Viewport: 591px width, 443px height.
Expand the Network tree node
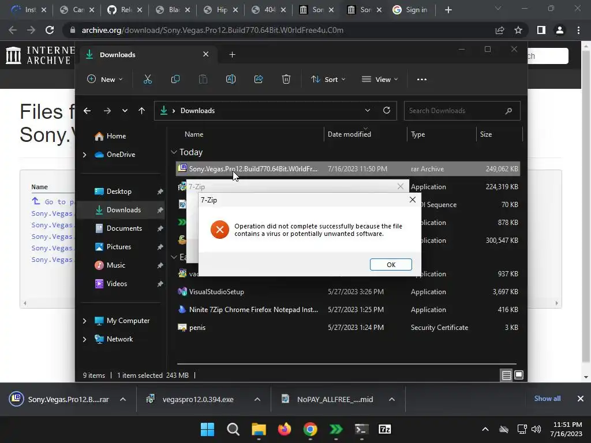84,339
